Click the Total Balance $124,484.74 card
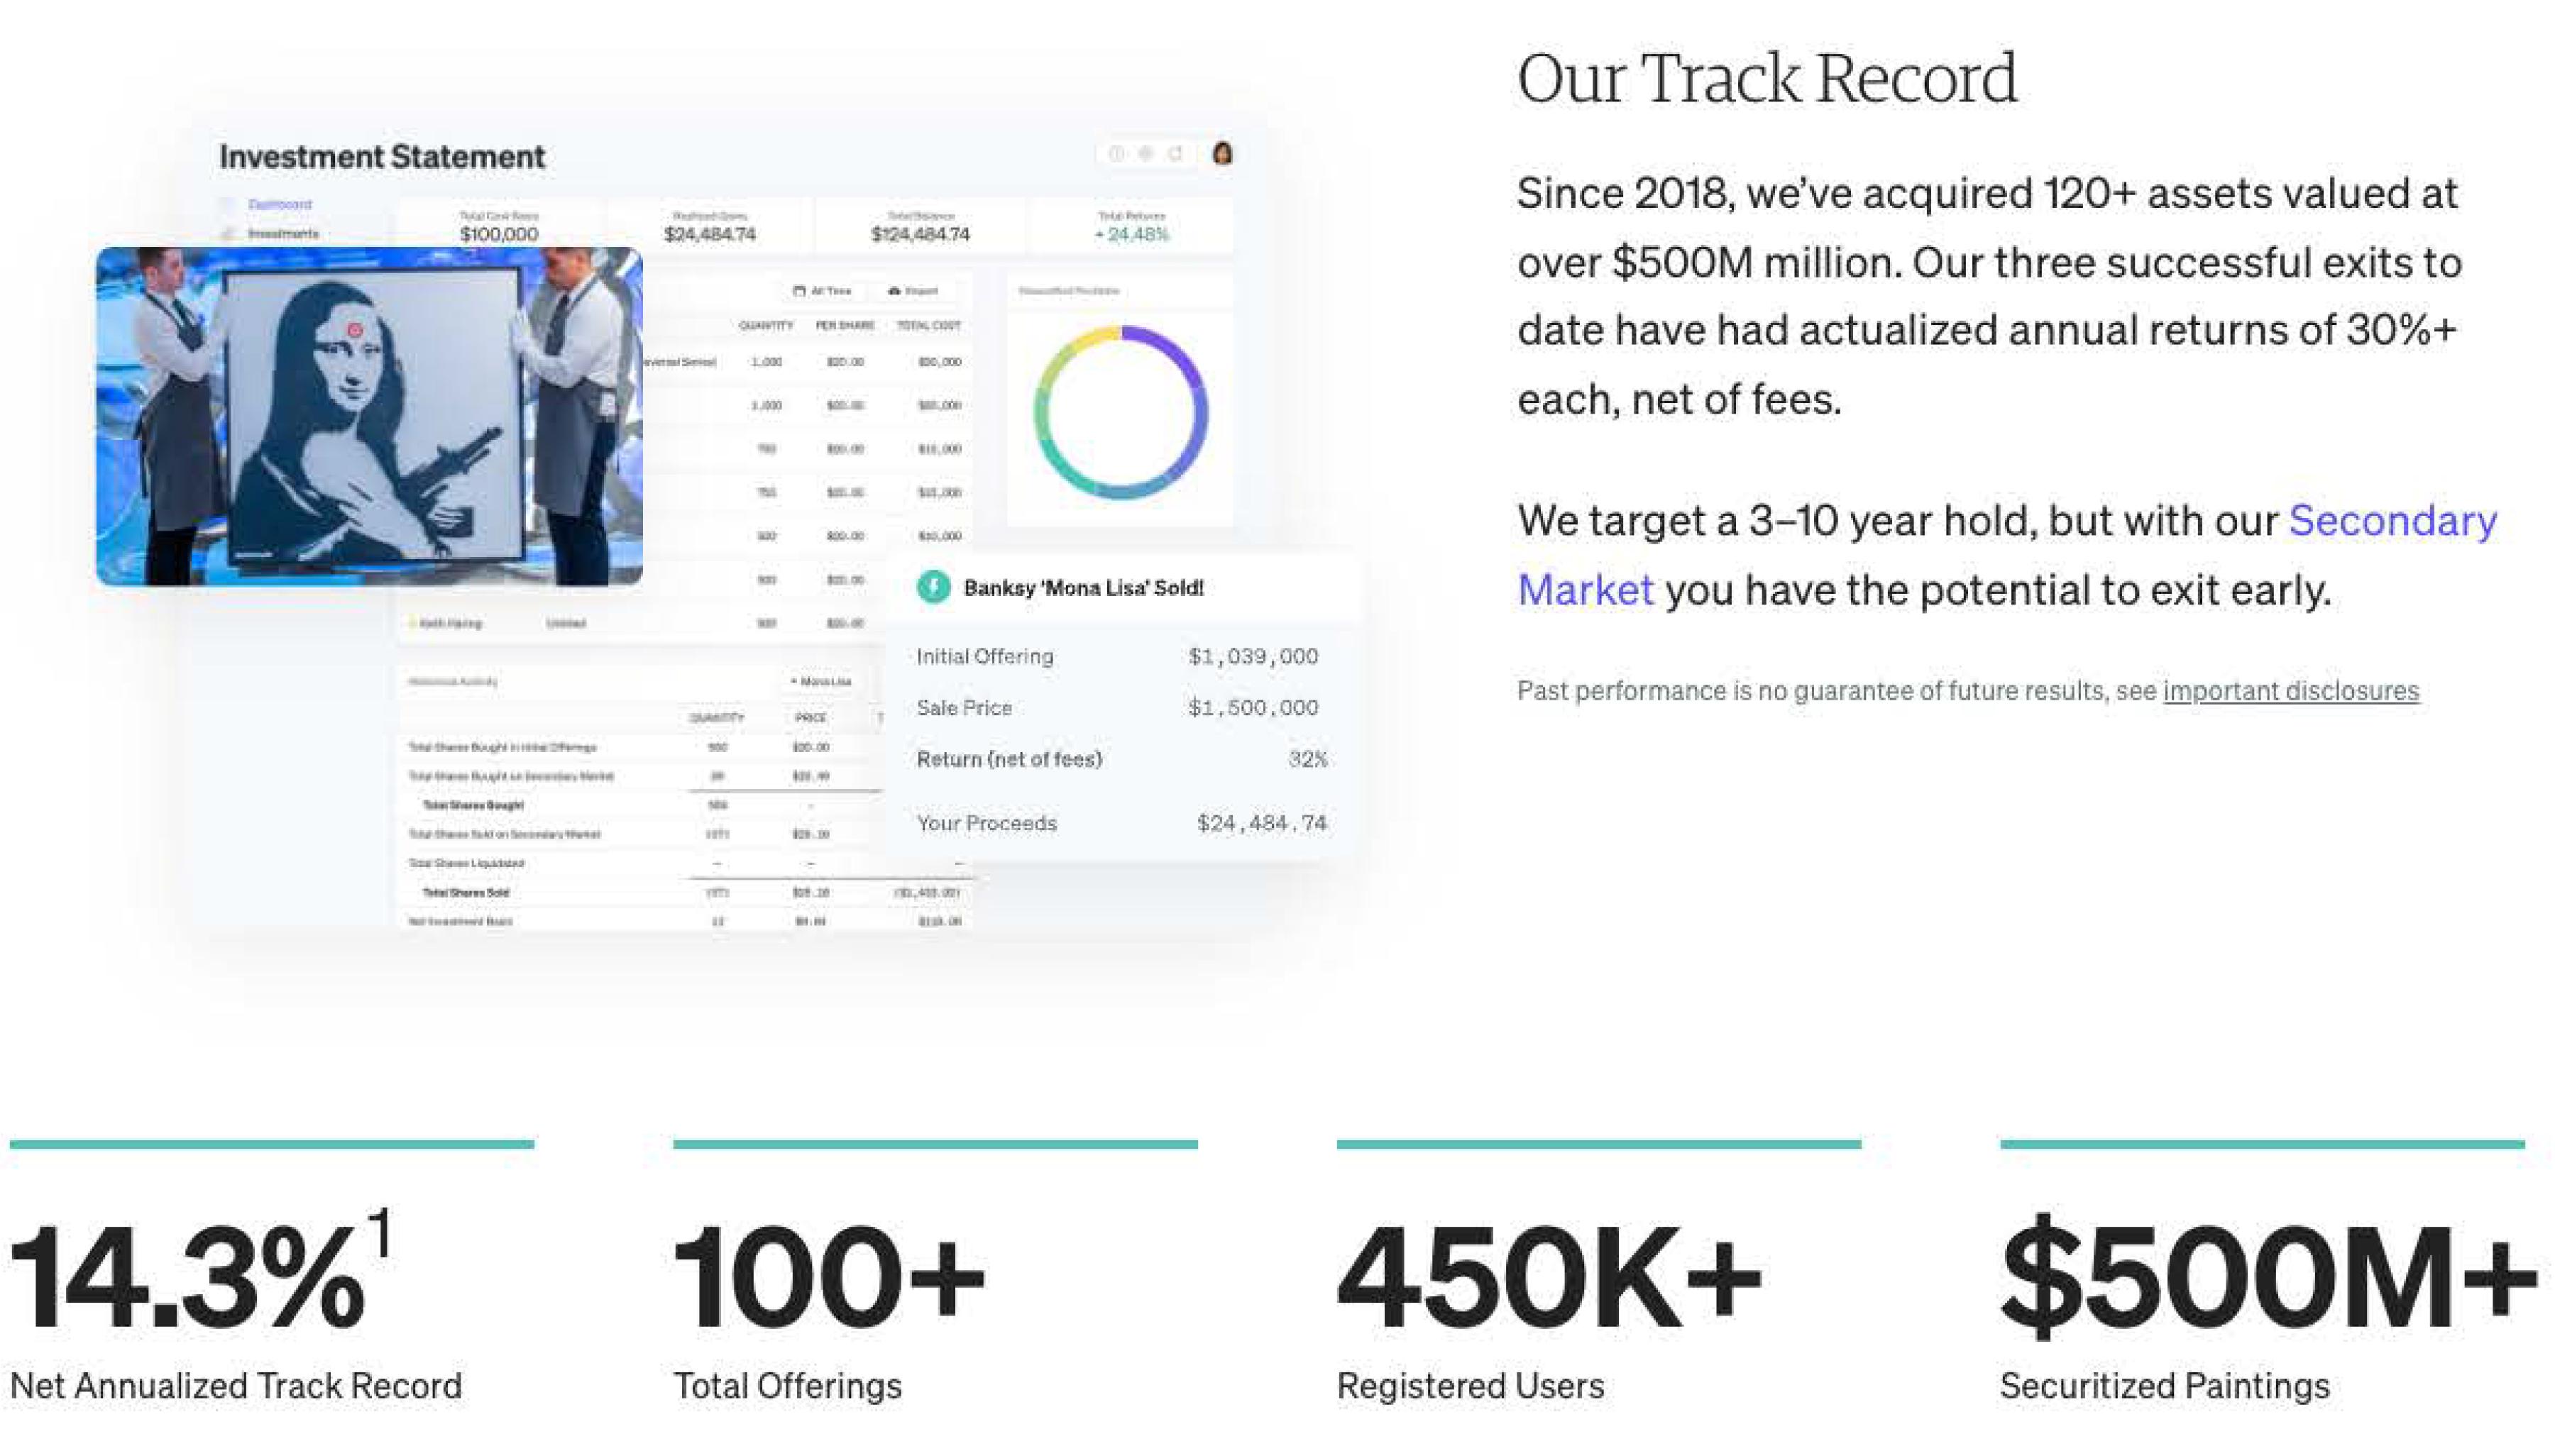Viewport: 2555px width, 1456px height. (920, 227)
